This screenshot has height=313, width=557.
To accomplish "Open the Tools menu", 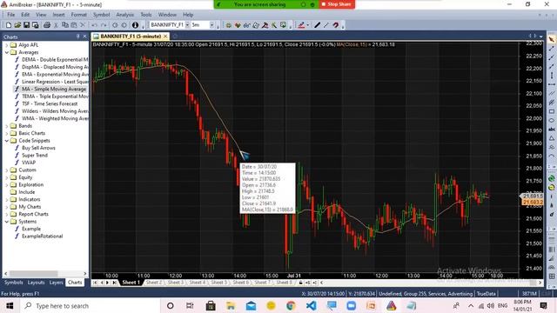I will coord(146,15).
